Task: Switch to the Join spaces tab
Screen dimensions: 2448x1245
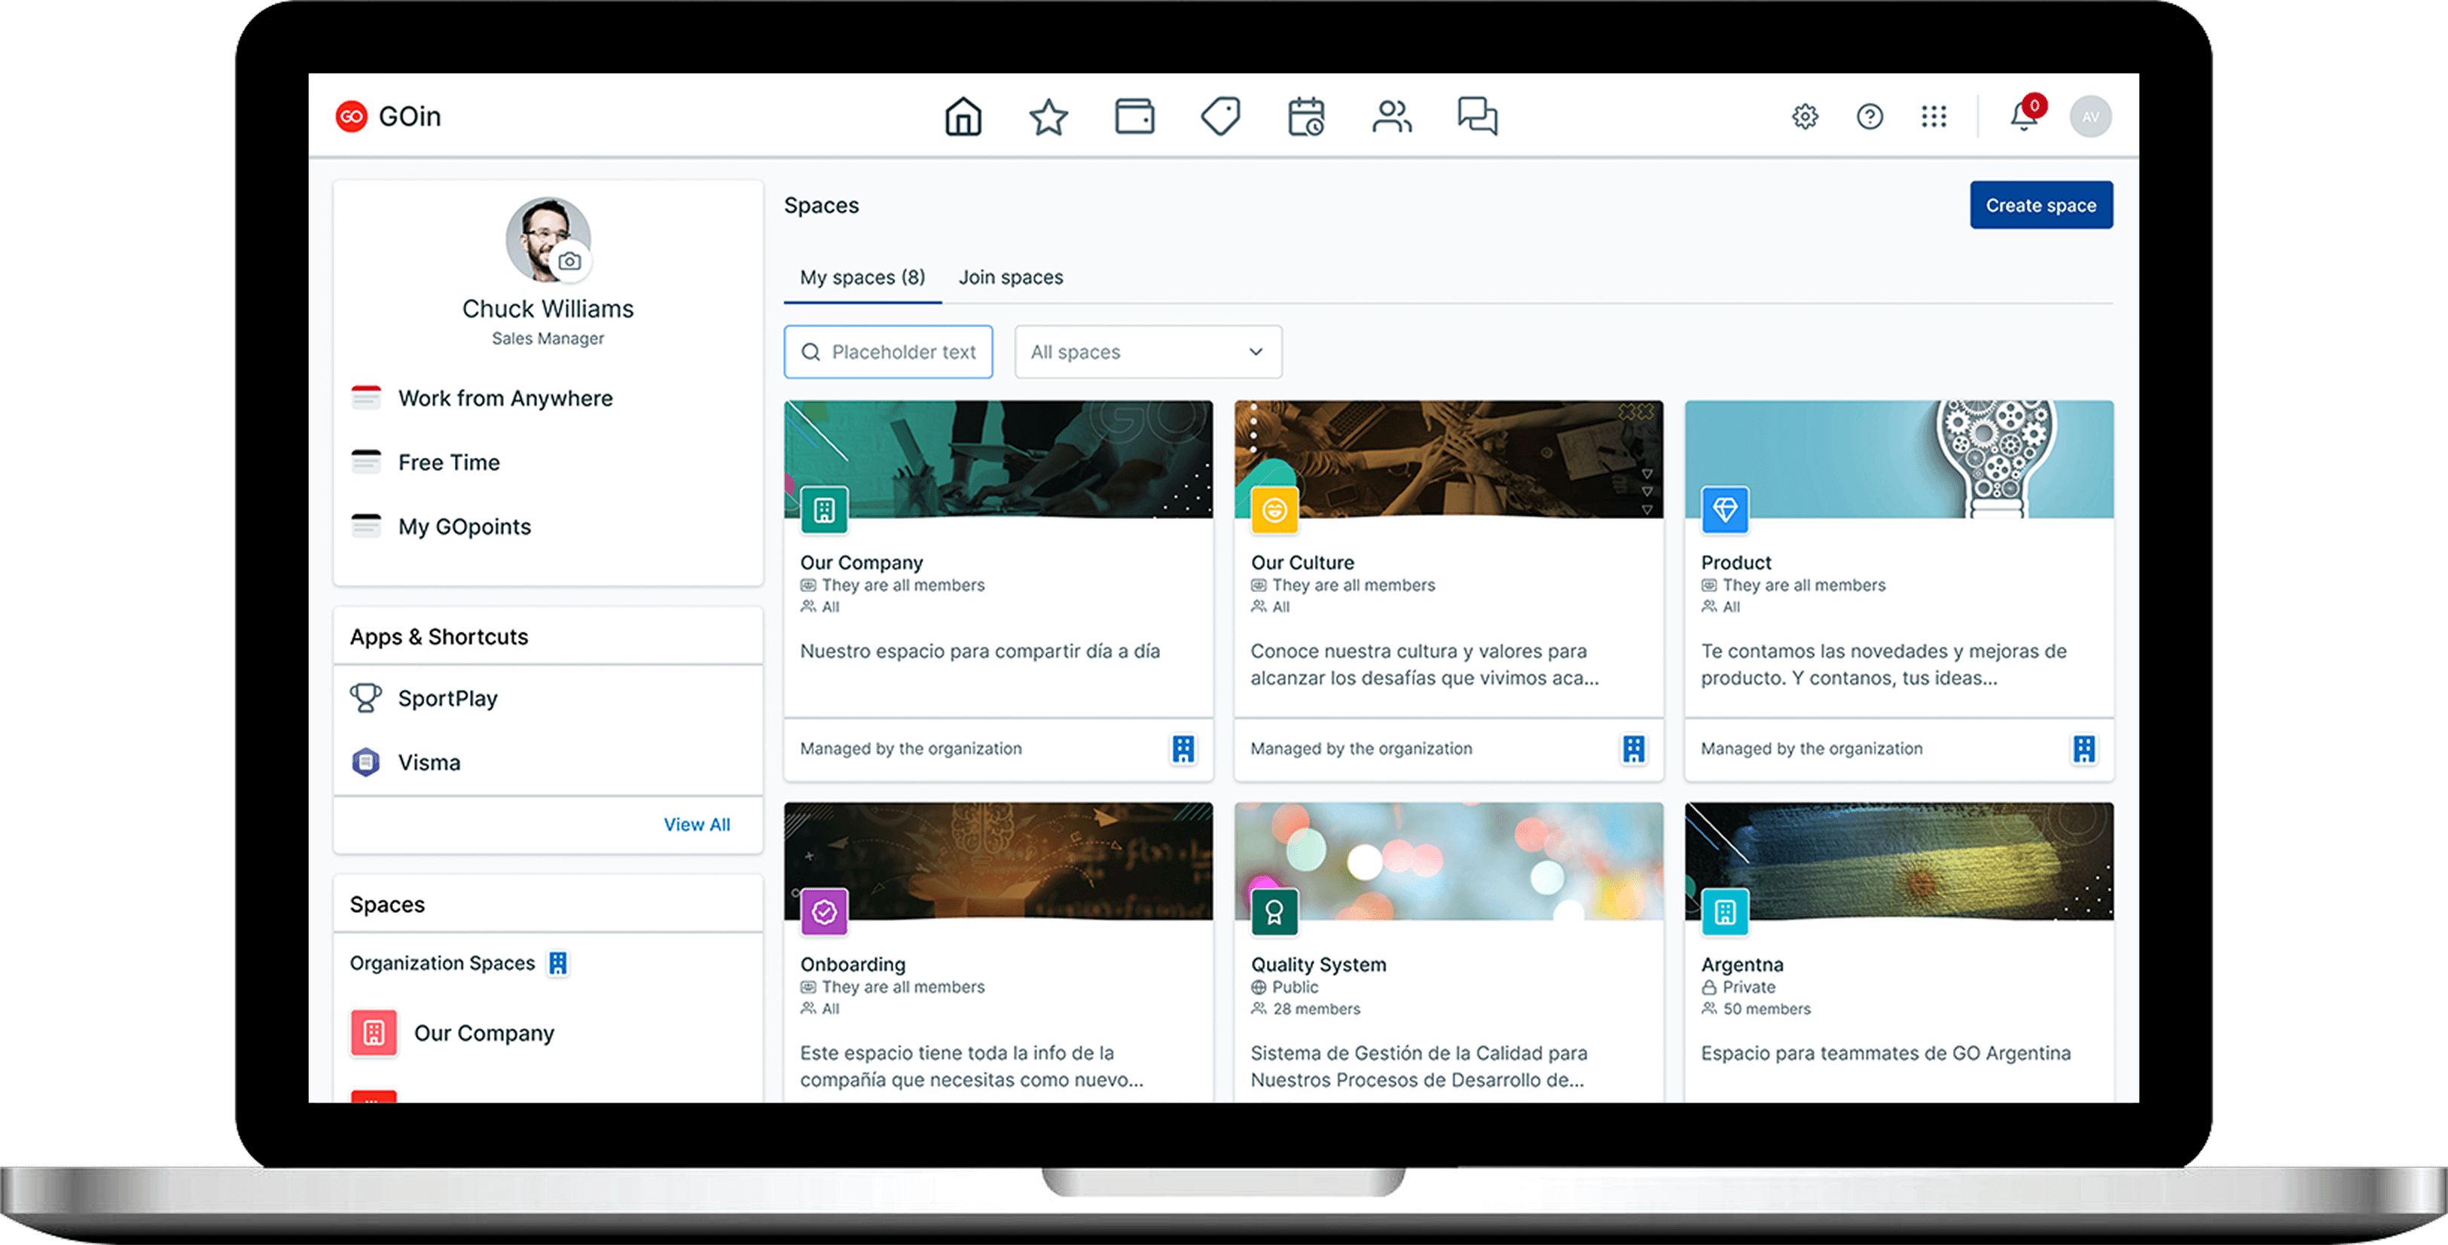Action: [x=1010, y=277]
